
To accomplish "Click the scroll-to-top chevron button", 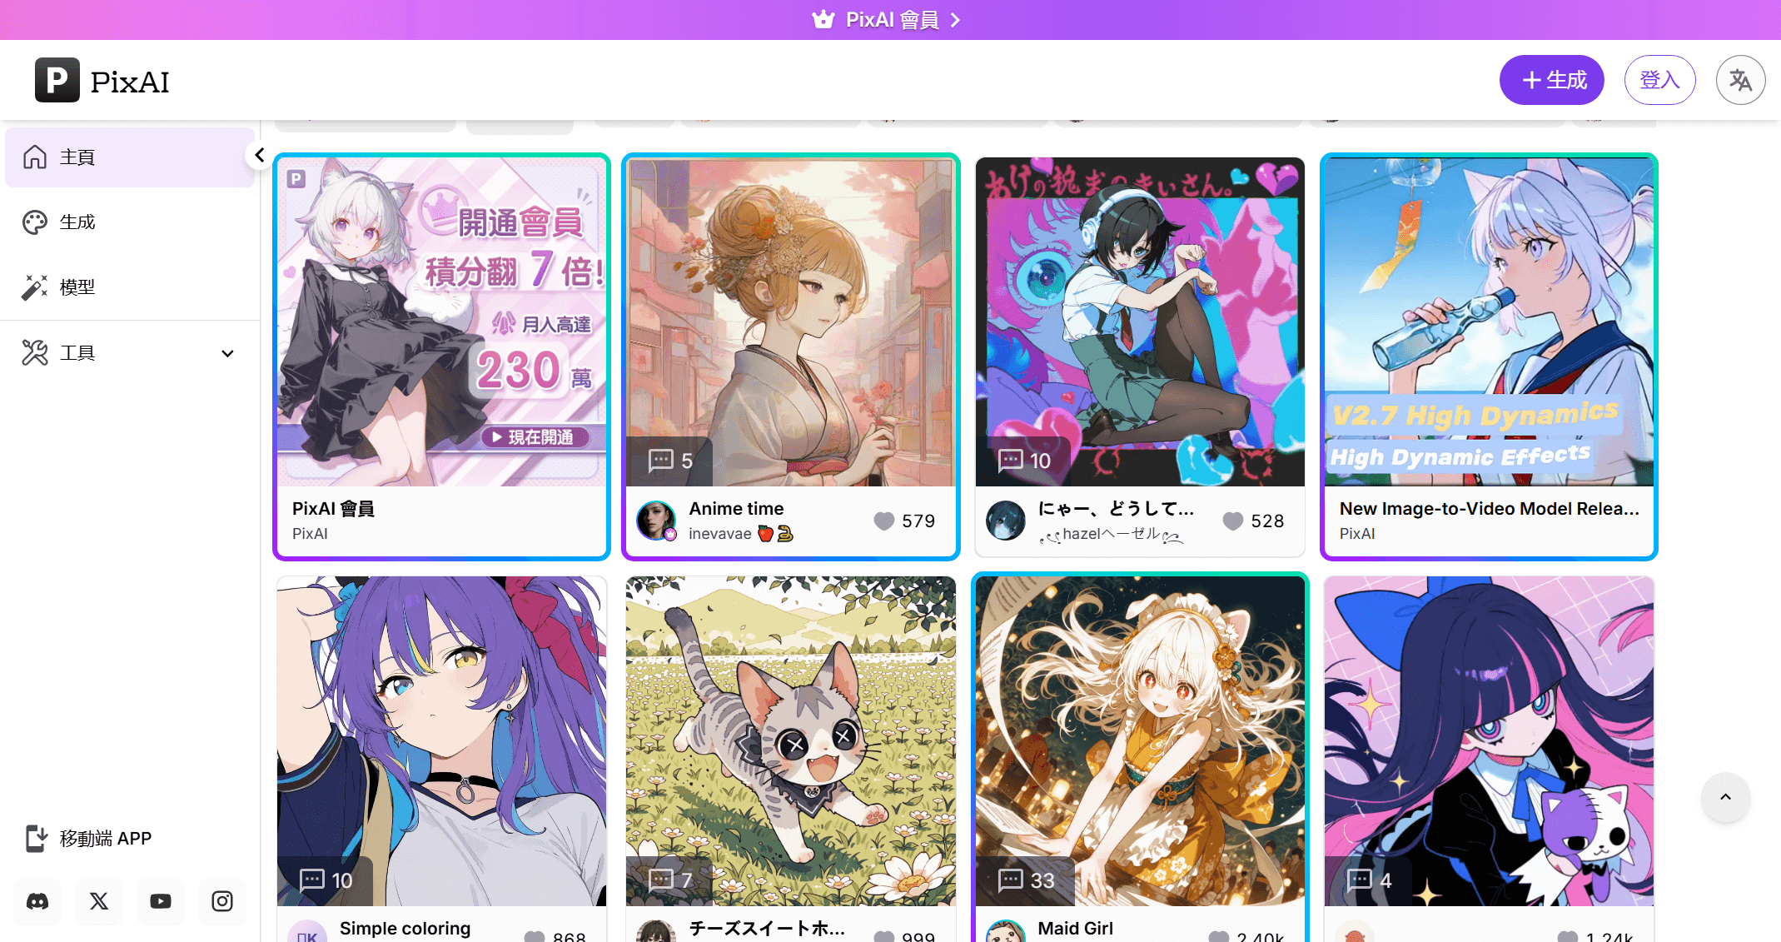I will tap(1725, 797).
